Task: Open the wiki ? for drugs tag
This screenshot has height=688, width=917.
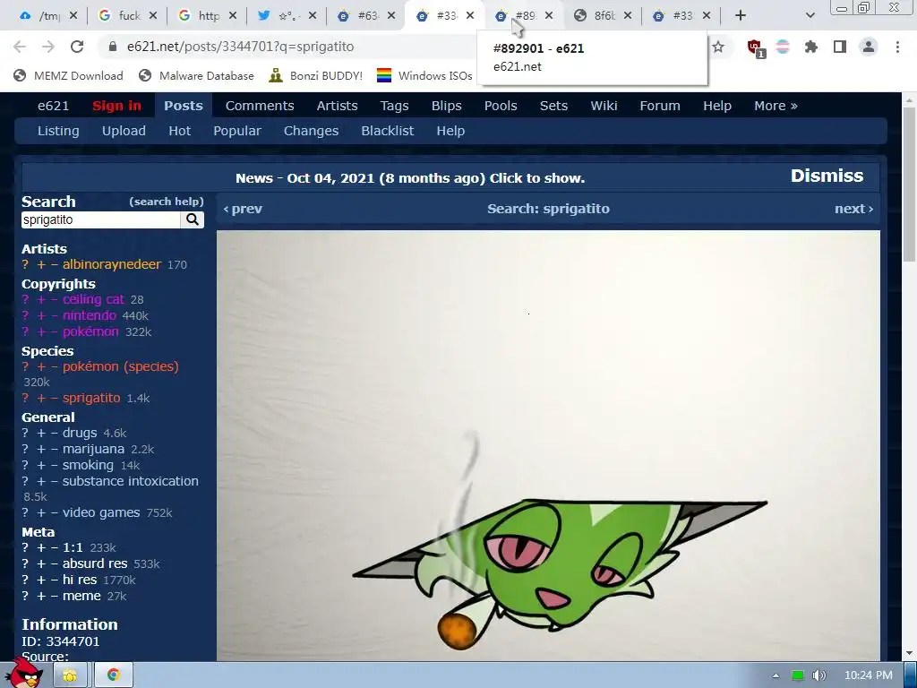Action: point(25,434)
